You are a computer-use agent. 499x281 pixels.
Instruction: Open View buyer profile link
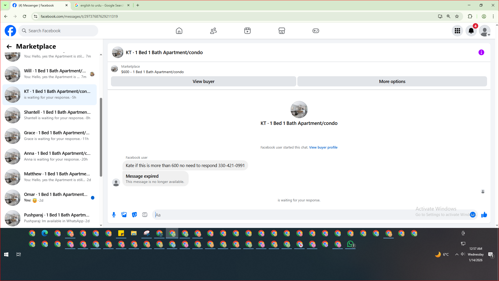point(323,147)
